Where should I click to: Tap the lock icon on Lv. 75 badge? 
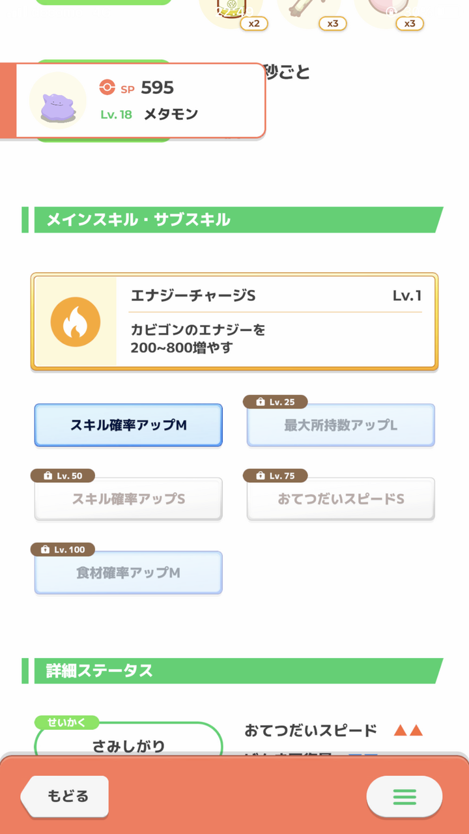pyautogui.click(x=260, y=476)
